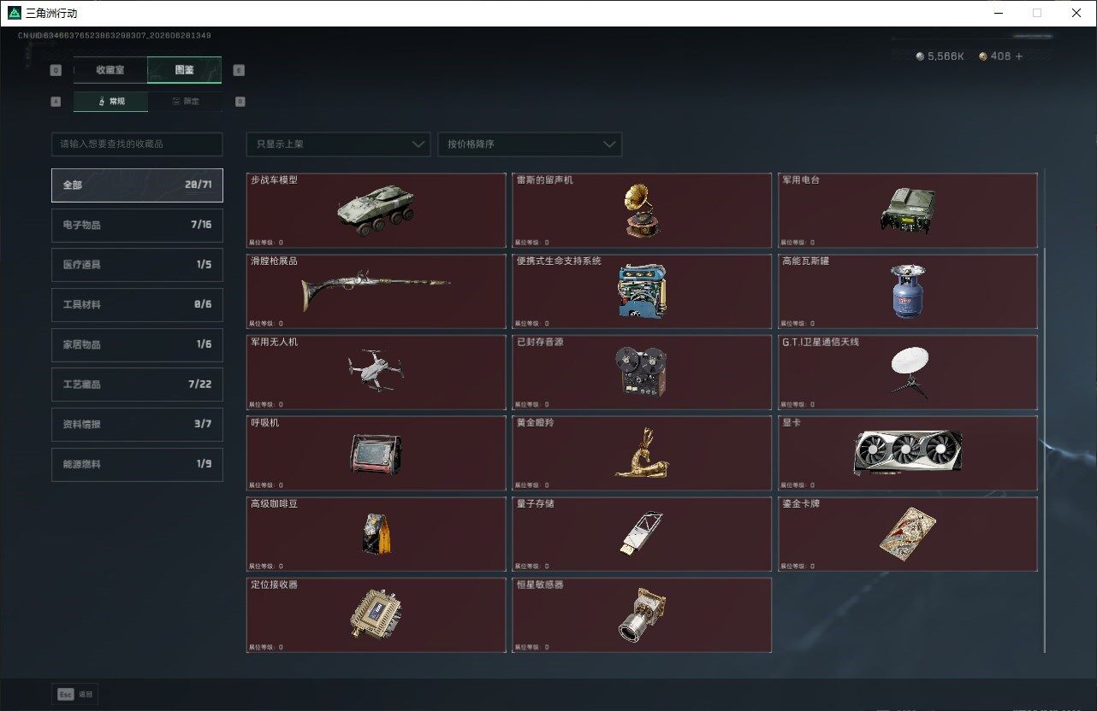Click the 5,566K currency balance
Image resolution: width=1097 pixels, height=711 pixels.
pyautogui.click(x=946, y=56)
